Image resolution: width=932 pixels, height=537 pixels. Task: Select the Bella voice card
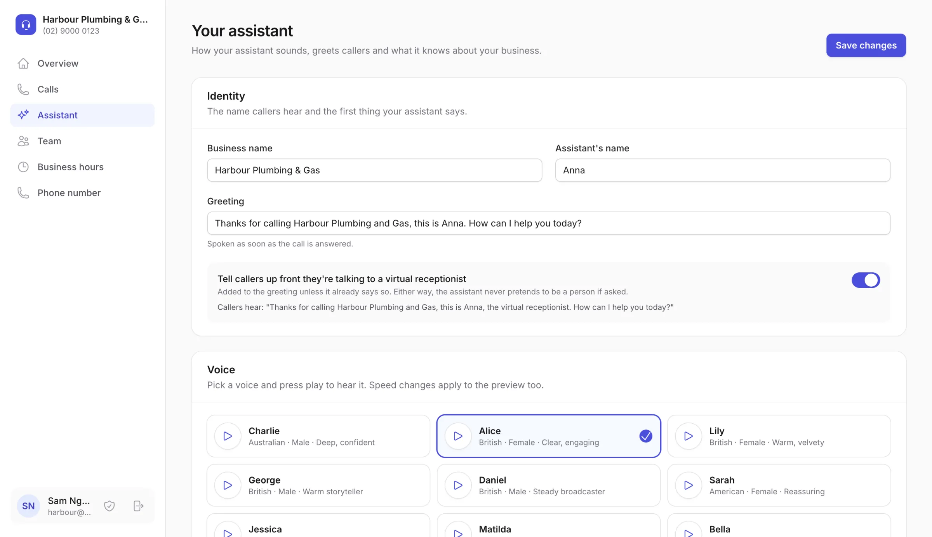point(779,525)
